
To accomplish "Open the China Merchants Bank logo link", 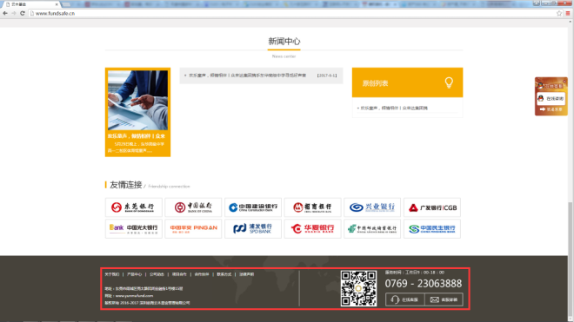I will pyautogui.click(x=312, y=207).
